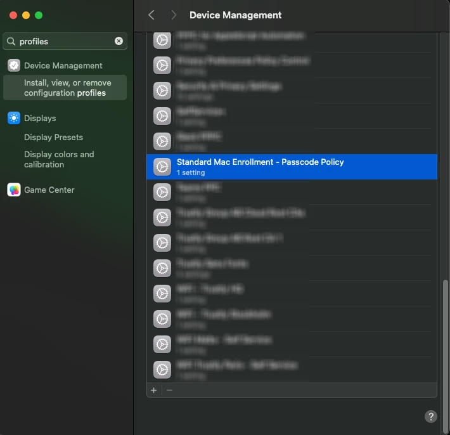Go forward with the right chevron
Screen dimensions: 450x435
[173, 15]
